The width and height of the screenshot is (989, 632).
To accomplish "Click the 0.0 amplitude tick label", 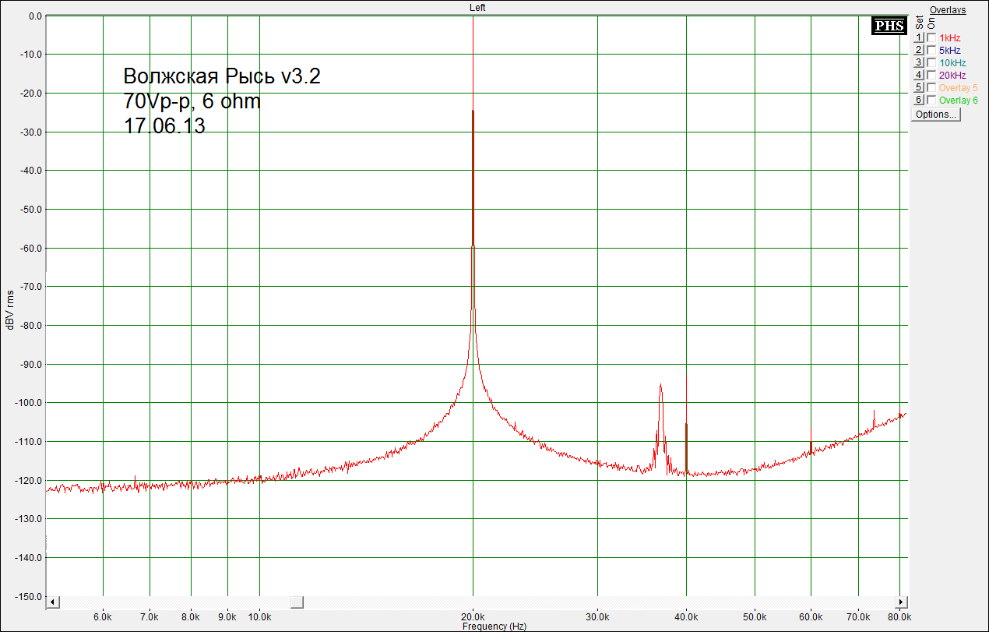I will click(34, 16).
